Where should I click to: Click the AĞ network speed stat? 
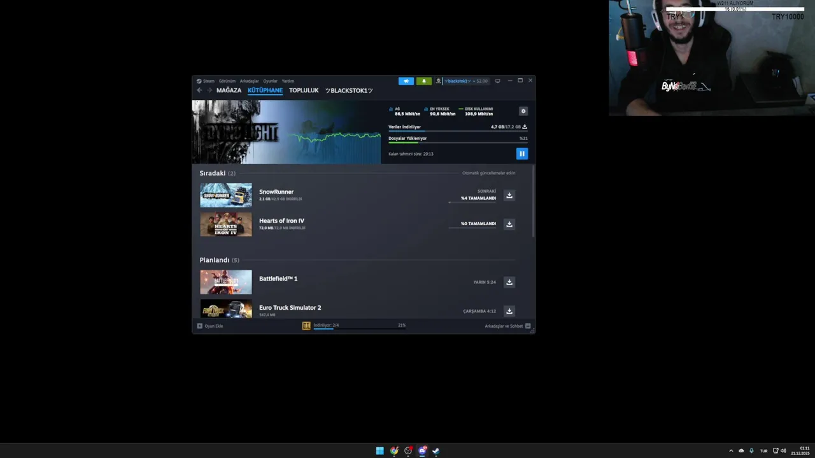(x=405, y=111)
